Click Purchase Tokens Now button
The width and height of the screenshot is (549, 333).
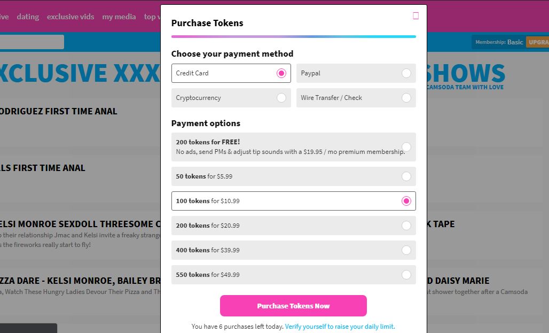[x=293, y=306]
